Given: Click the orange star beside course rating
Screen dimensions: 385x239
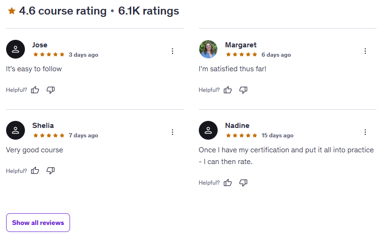Looking at the screenshot, I should coord(12,11).
